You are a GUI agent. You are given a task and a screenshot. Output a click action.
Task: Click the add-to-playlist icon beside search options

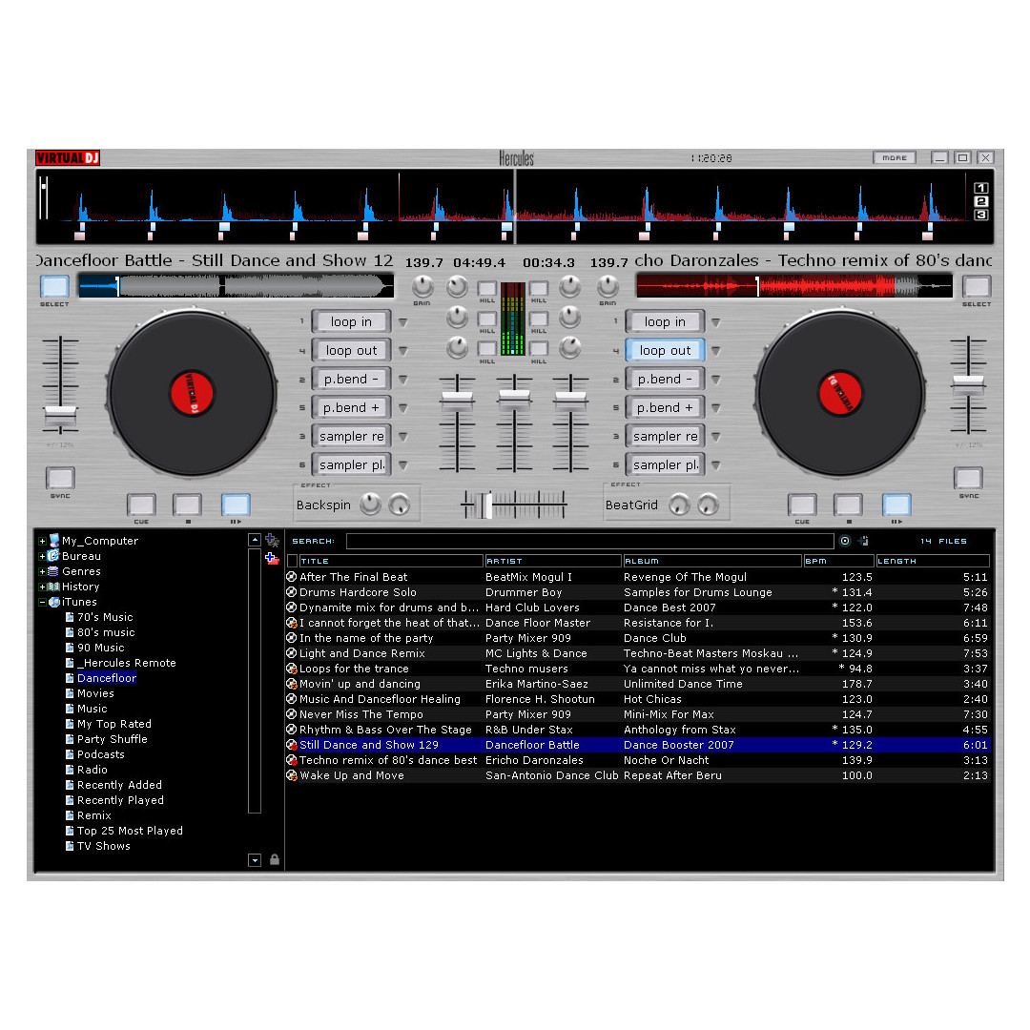pyautogui.click(x=863, y=541)
